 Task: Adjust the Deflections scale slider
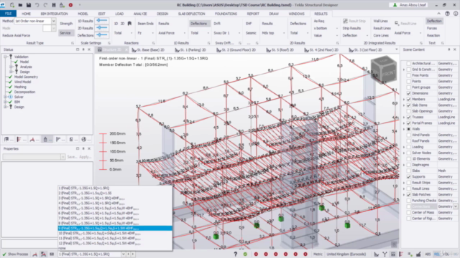tap(102, 34)
